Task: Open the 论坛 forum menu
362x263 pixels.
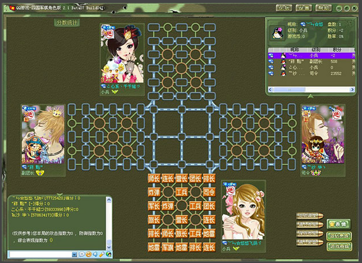Action: (284, 8)
